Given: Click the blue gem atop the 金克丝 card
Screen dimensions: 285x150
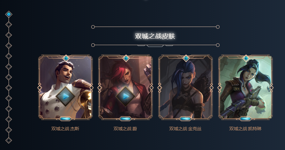Looking at the screenshot, I should click(x=186, y=58).
